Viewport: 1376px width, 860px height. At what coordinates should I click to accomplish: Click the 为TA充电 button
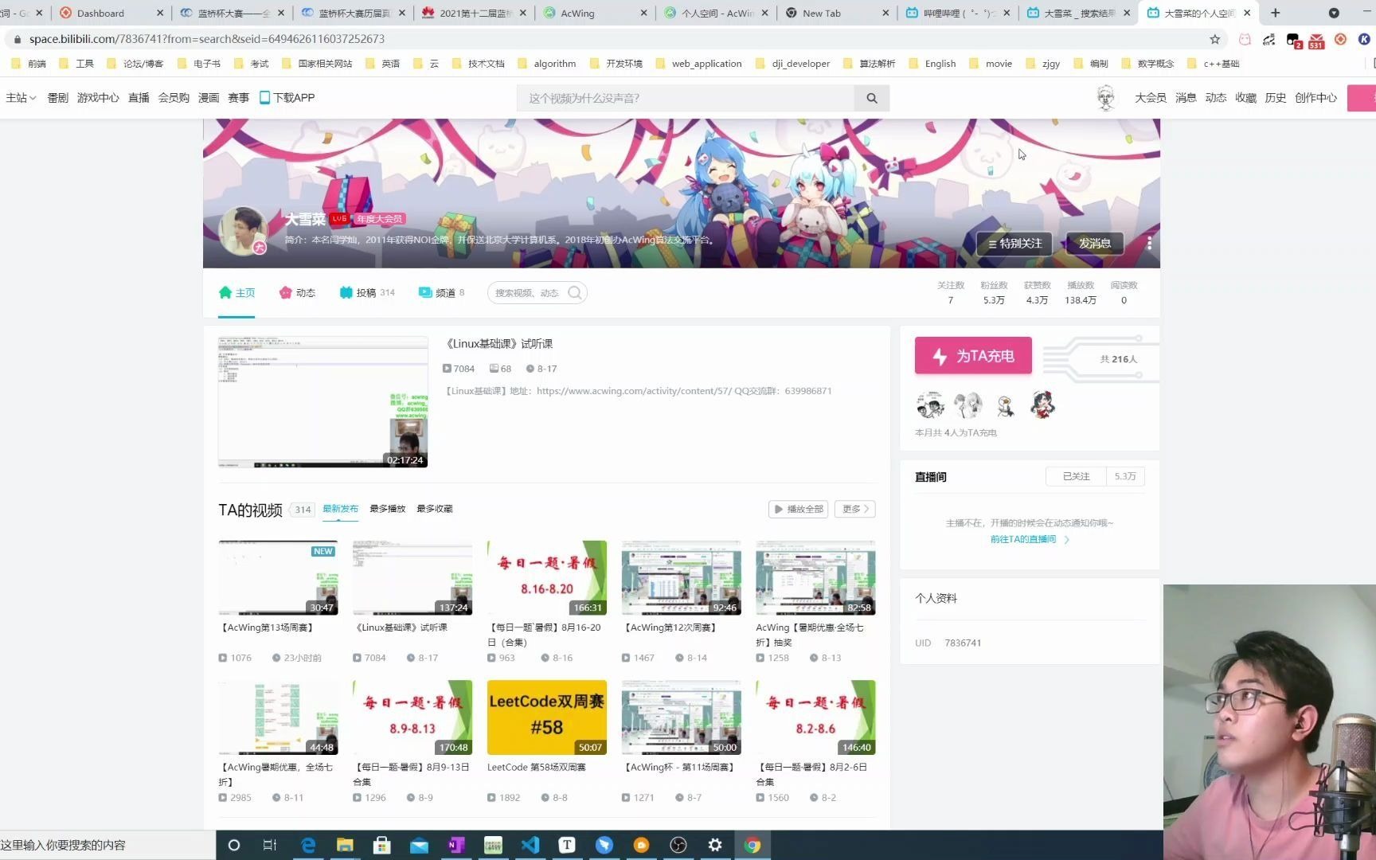click(x=973, y=356)
